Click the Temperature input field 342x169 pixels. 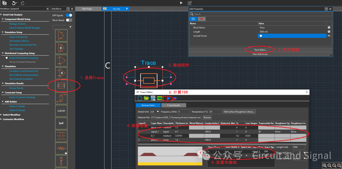pyautogui.click(x=215, y=112)
